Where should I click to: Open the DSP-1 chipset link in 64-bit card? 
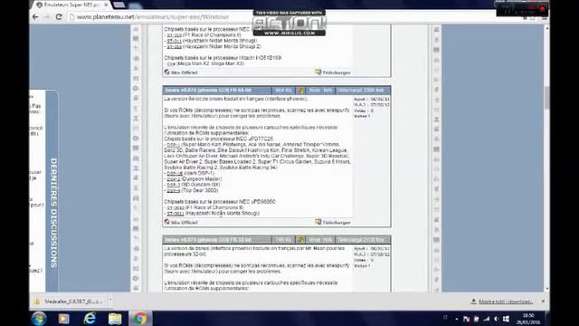click(173, 145)
